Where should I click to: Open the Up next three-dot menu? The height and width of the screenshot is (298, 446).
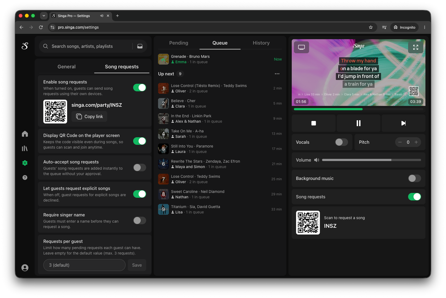coord(277,74)
